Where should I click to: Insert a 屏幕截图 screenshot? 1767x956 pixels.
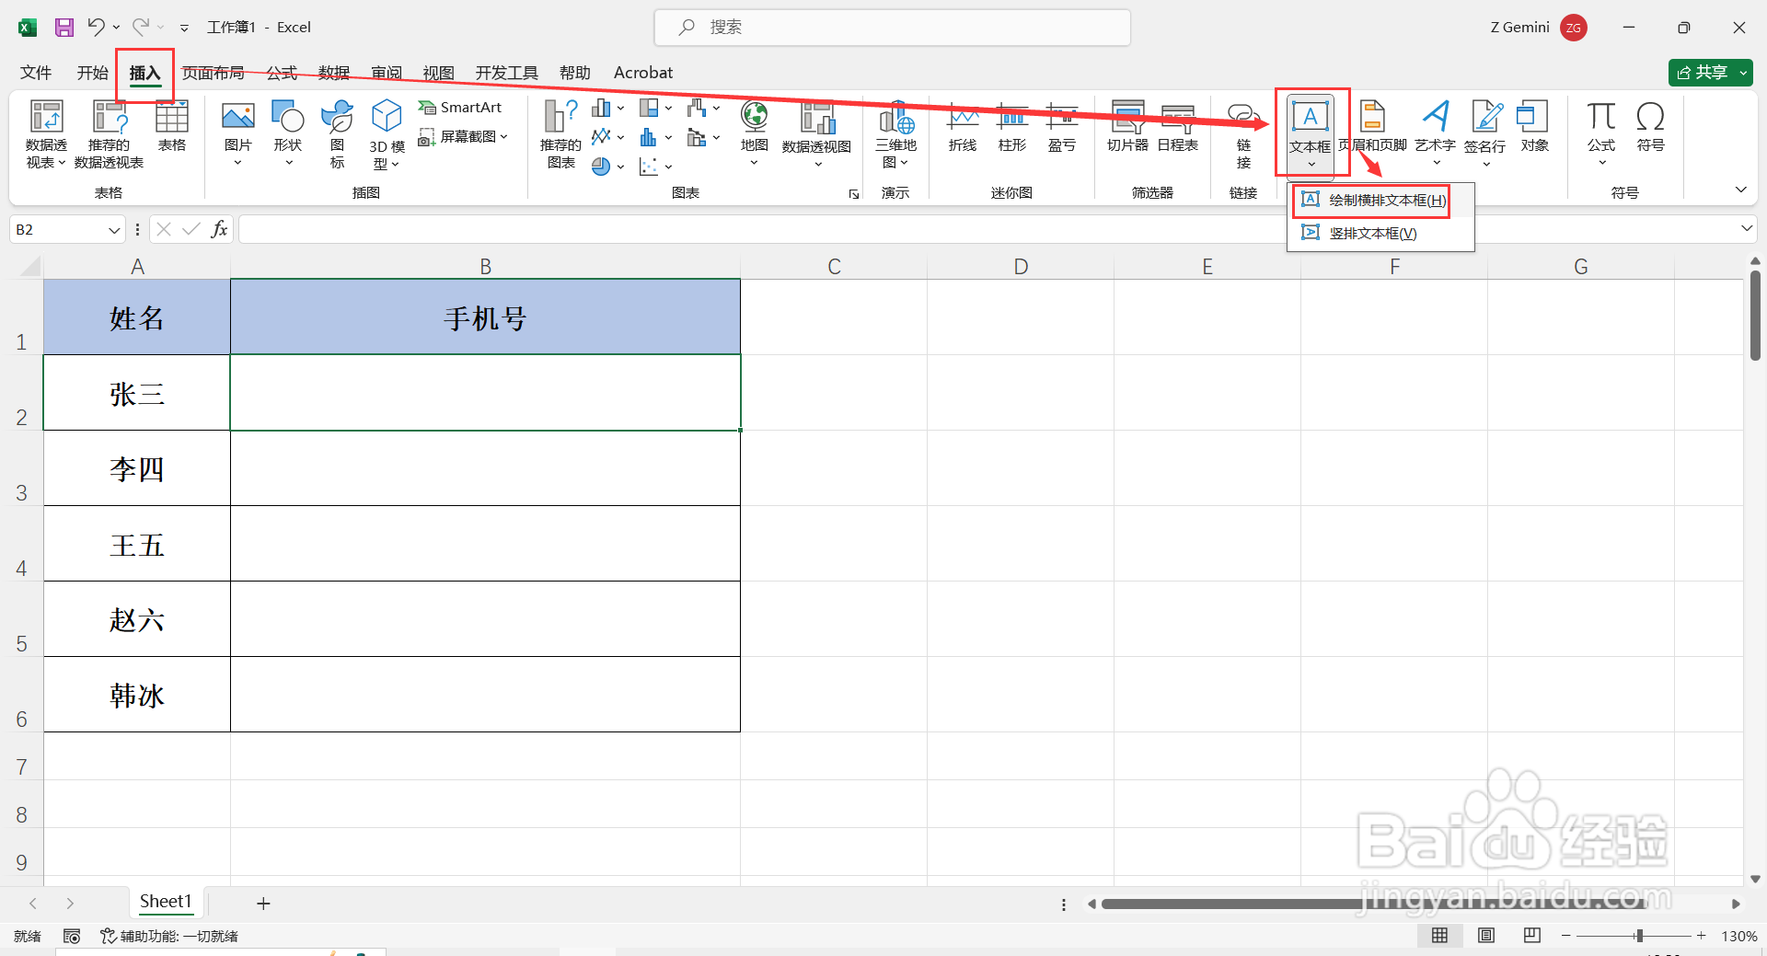[464, 136]
